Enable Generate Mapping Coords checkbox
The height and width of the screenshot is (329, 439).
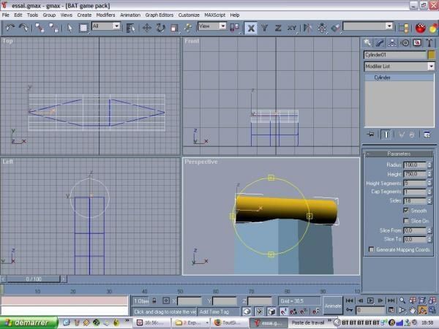[371, 249]
